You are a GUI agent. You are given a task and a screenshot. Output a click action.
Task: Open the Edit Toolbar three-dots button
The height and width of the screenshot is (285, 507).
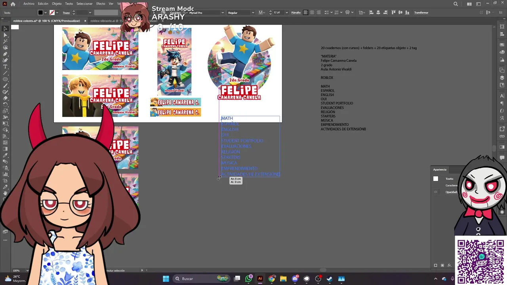coord(6,240)
